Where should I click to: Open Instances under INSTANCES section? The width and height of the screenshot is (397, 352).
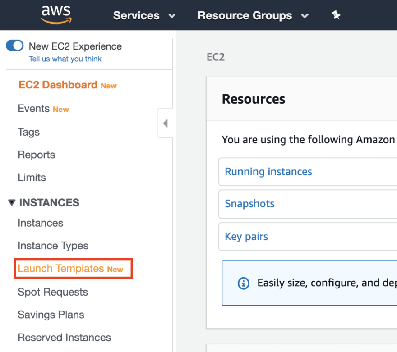click(x=41, y=223)
